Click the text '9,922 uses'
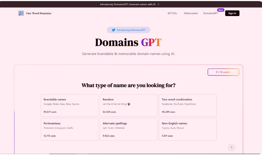 [x=109, y=136]
